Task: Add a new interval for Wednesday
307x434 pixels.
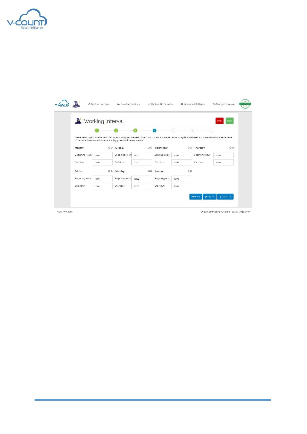Action: tap(188, 148)
